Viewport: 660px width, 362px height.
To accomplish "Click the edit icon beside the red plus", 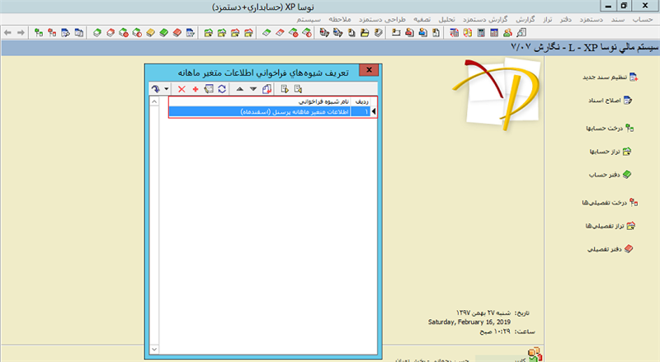I will [208, 88].
